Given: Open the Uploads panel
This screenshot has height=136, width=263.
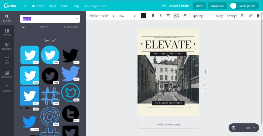Looking at the screenshot, I should (x=7, y=88).
